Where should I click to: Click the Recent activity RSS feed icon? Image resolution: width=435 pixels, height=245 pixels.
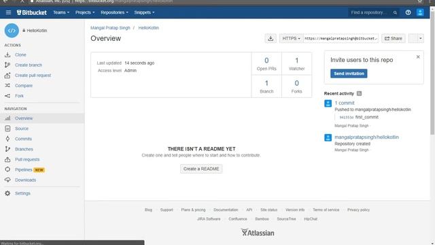tap(359, 93)
